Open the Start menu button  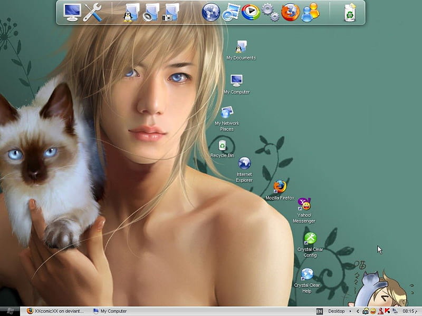click(x=10, y=311)
